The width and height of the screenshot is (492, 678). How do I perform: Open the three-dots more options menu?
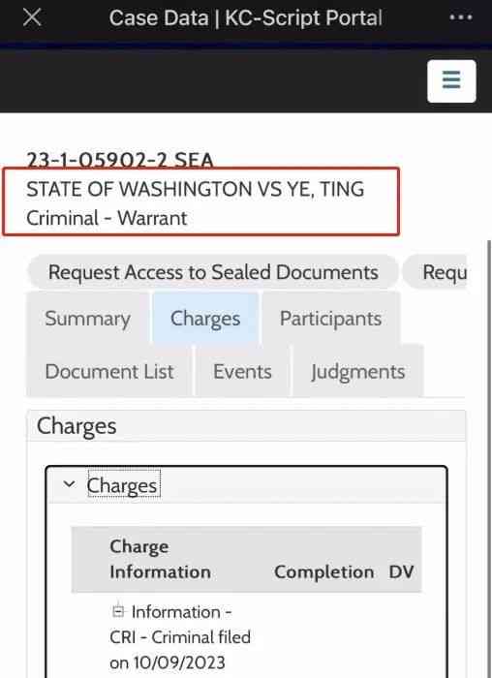(x=461, y=17)
